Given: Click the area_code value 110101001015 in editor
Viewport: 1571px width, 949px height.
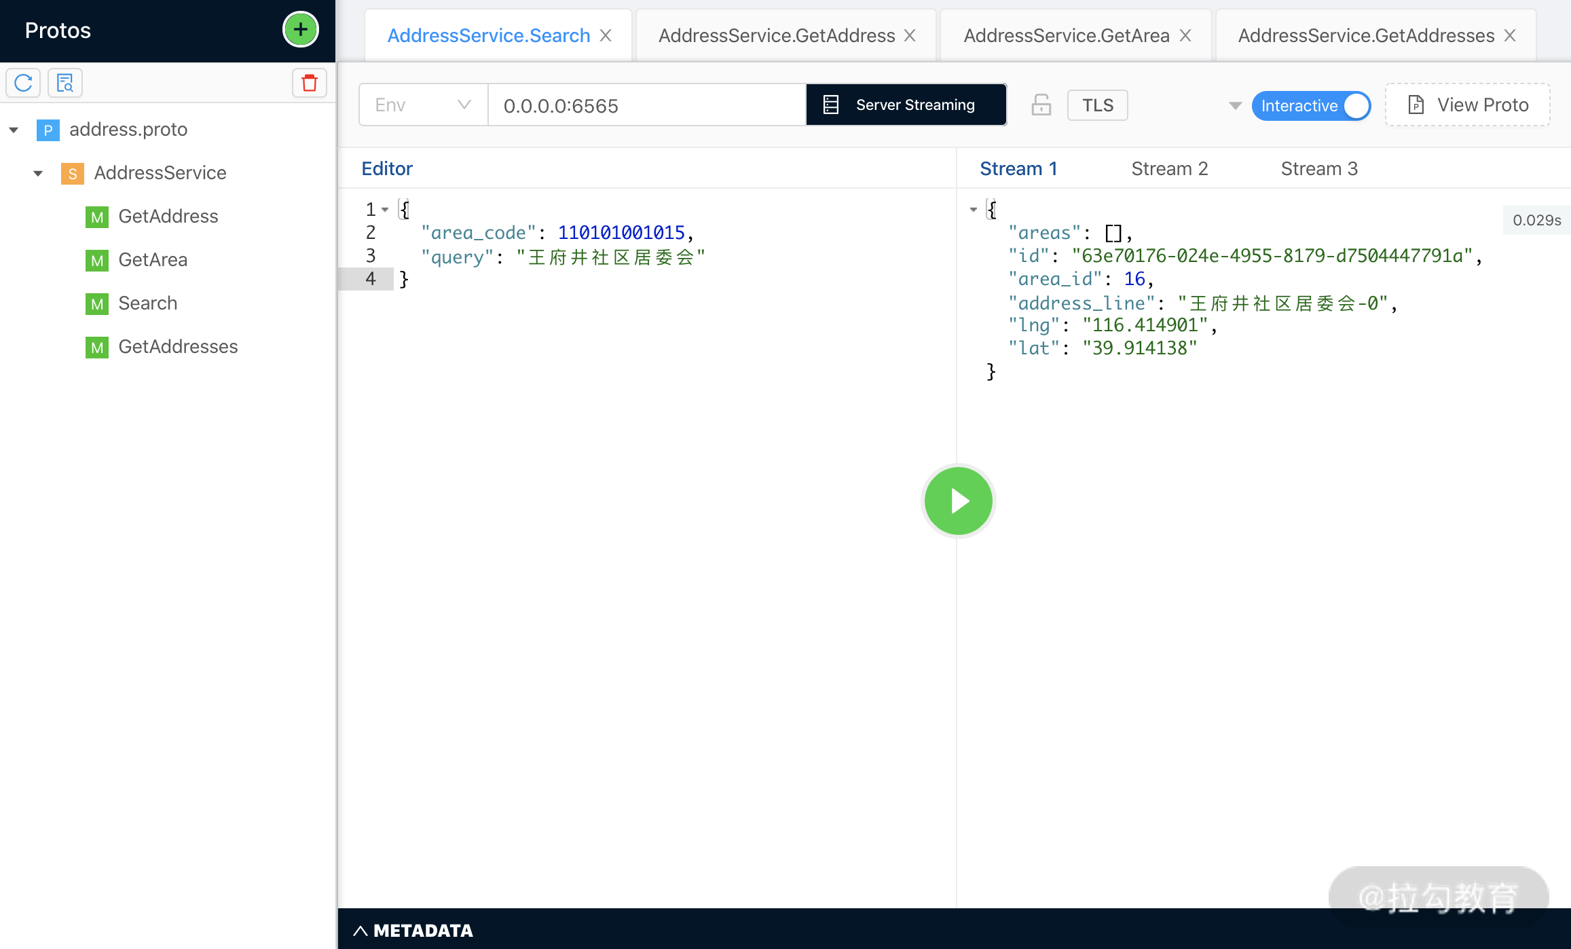Looking at the screenshot, I should point(621,233).
